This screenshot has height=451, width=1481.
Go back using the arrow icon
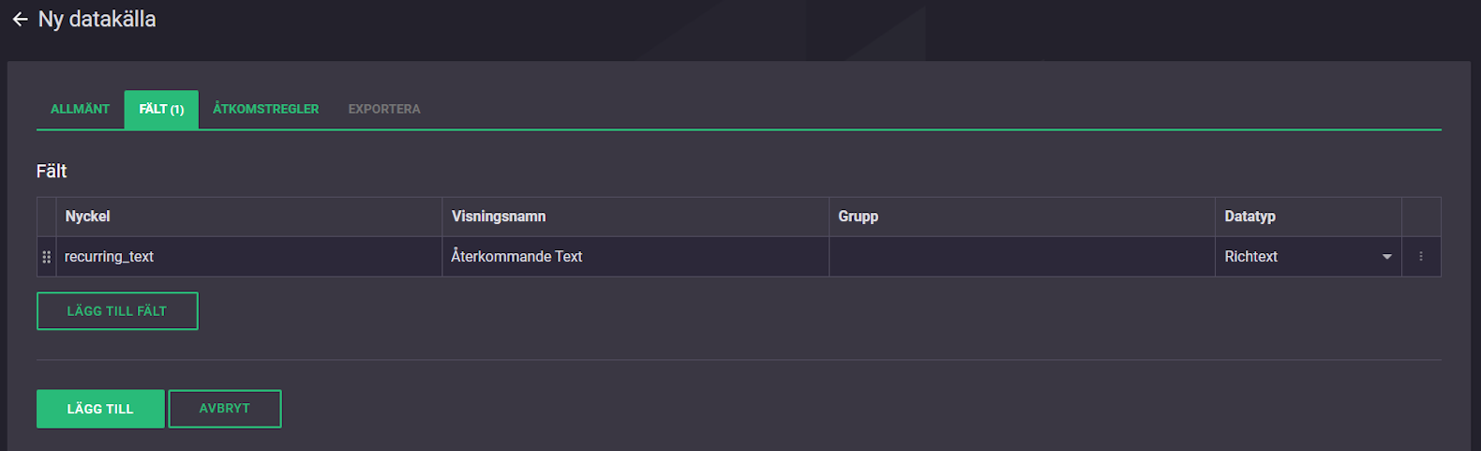[x=20, y=20]
